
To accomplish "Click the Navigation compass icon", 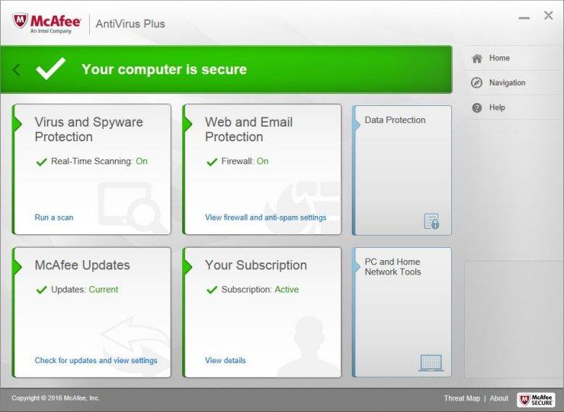I will tap(477, 83).
